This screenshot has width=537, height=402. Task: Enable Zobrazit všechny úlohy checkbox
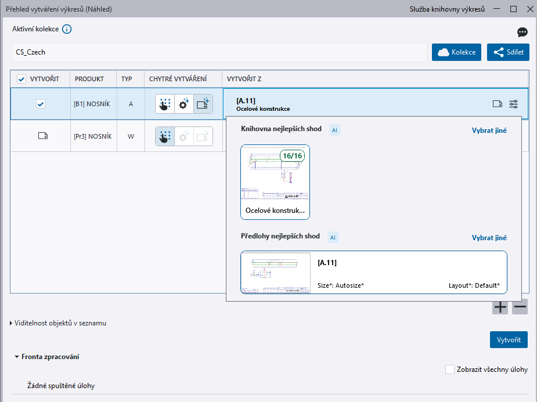point(449,370)
